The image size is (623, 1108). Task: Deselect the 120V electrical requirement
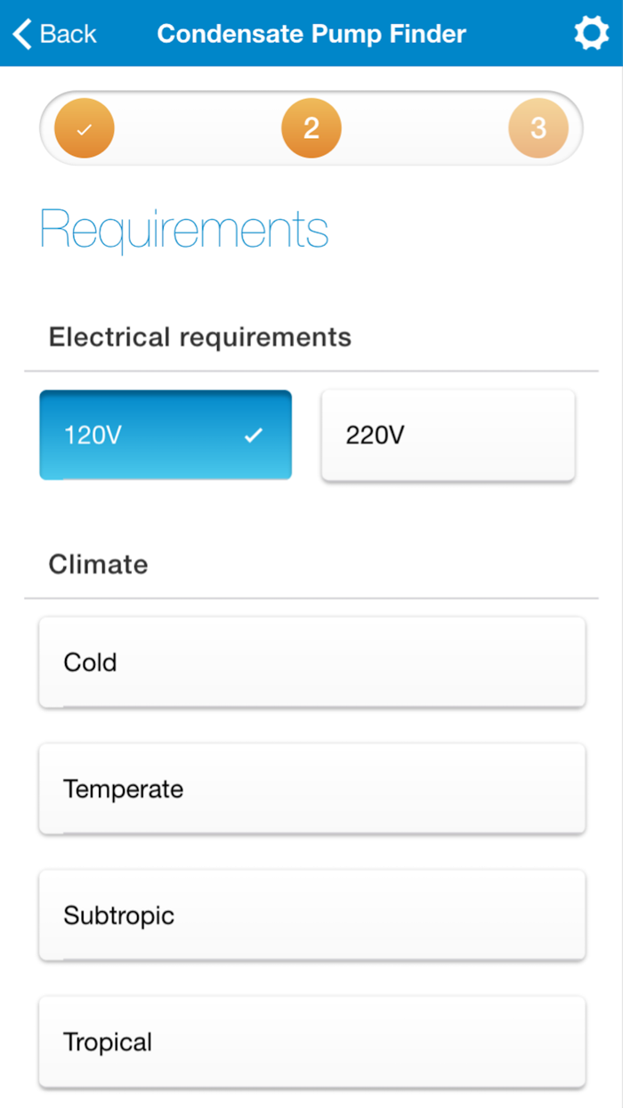coord(166,435)
